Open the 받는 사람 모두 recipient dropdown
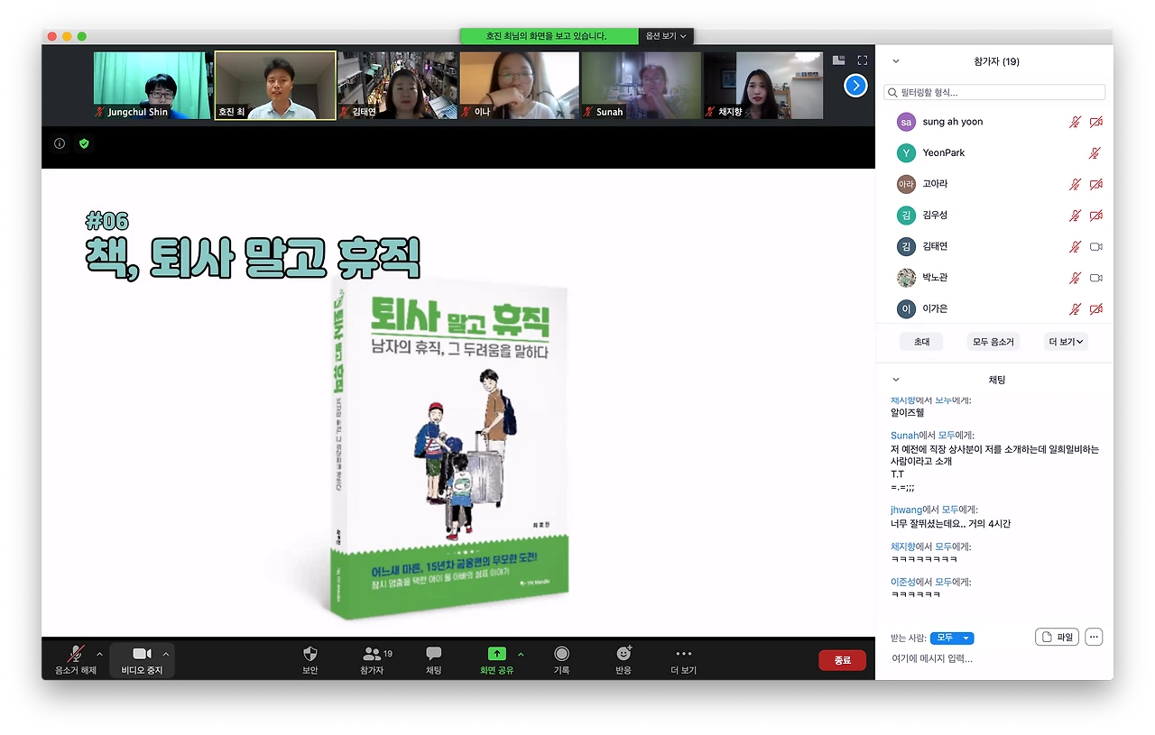The width and height of the screenshot is (1155, 735). [952, 638]
